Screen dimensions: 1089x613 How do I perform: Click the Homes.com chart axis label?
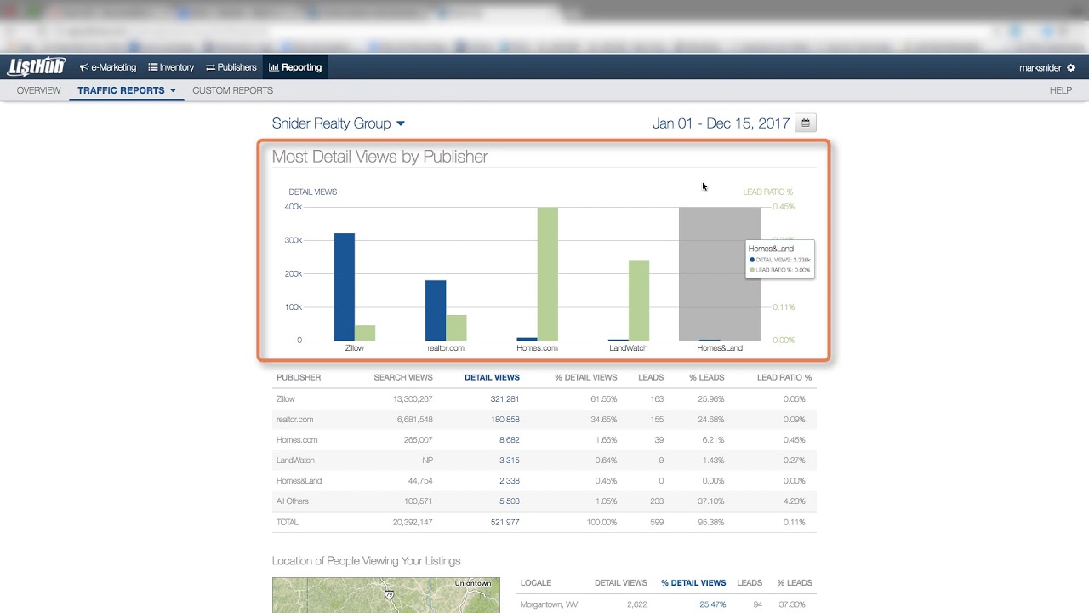[x=537, y=348]
